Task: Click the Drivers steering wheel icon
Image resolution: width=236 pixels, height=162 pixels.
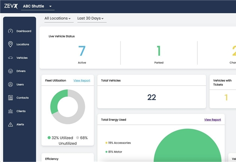Action: click(10, 71)
